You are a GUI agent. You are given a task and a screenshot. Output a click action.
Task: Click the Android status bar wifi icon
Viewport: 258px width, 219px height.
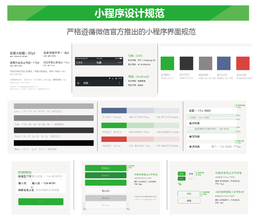click(x=110, y=78)
